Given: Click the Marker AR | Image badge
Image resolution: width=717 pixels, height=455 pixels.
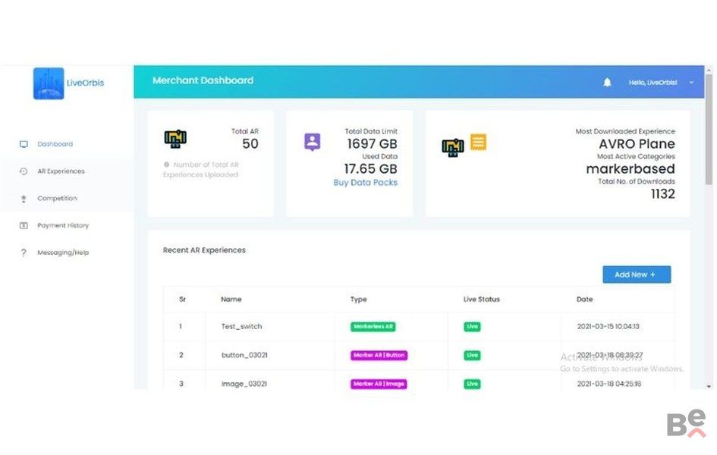Looking at the screenshot, I should pyautogui.click(x=379, y=384).
